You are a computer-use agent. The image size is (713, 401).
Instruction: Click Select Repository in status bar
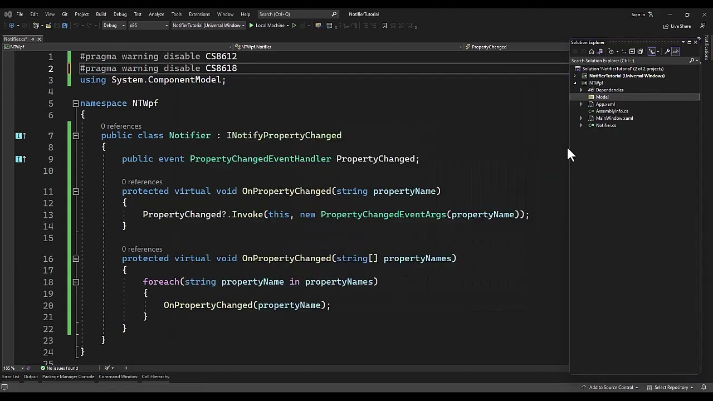[671, 387]
